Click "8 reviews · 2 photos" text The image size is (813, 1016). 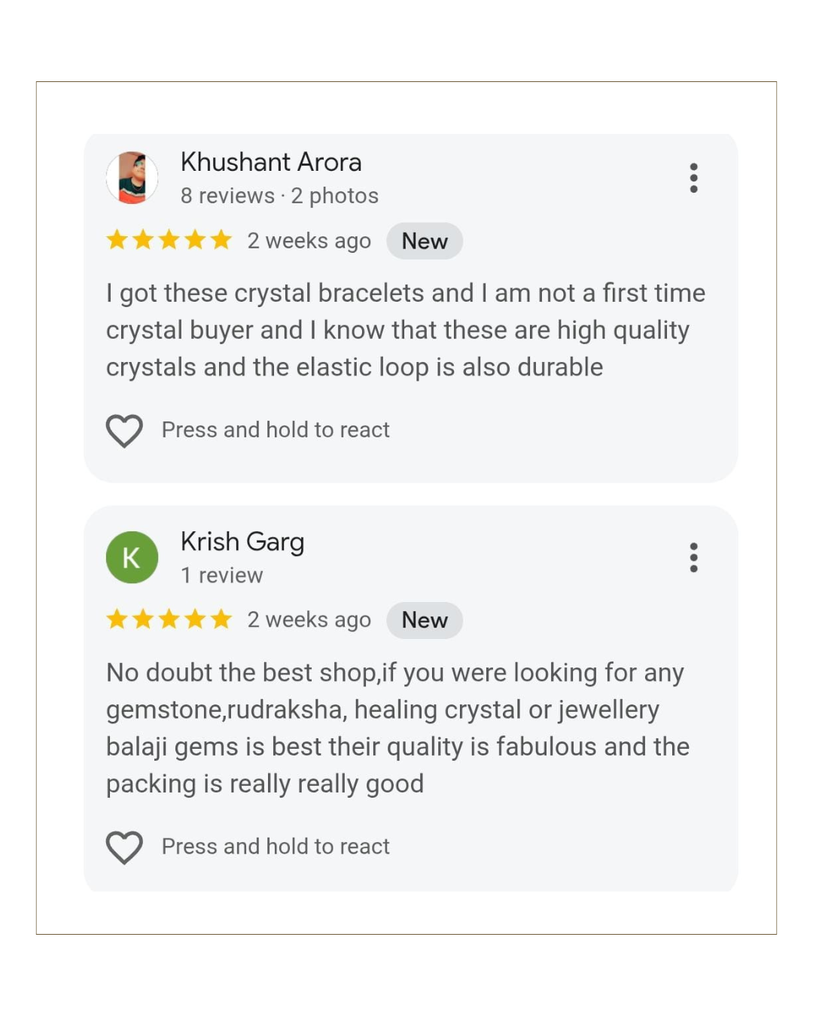pyautogui.click(x=279, y=196)
